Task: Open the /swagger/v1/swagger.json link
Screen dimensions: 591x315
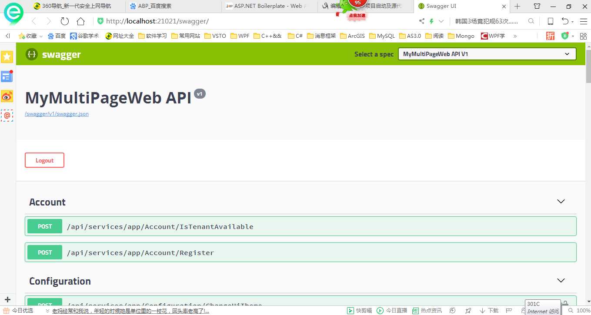Action: [x=57, y=114]
